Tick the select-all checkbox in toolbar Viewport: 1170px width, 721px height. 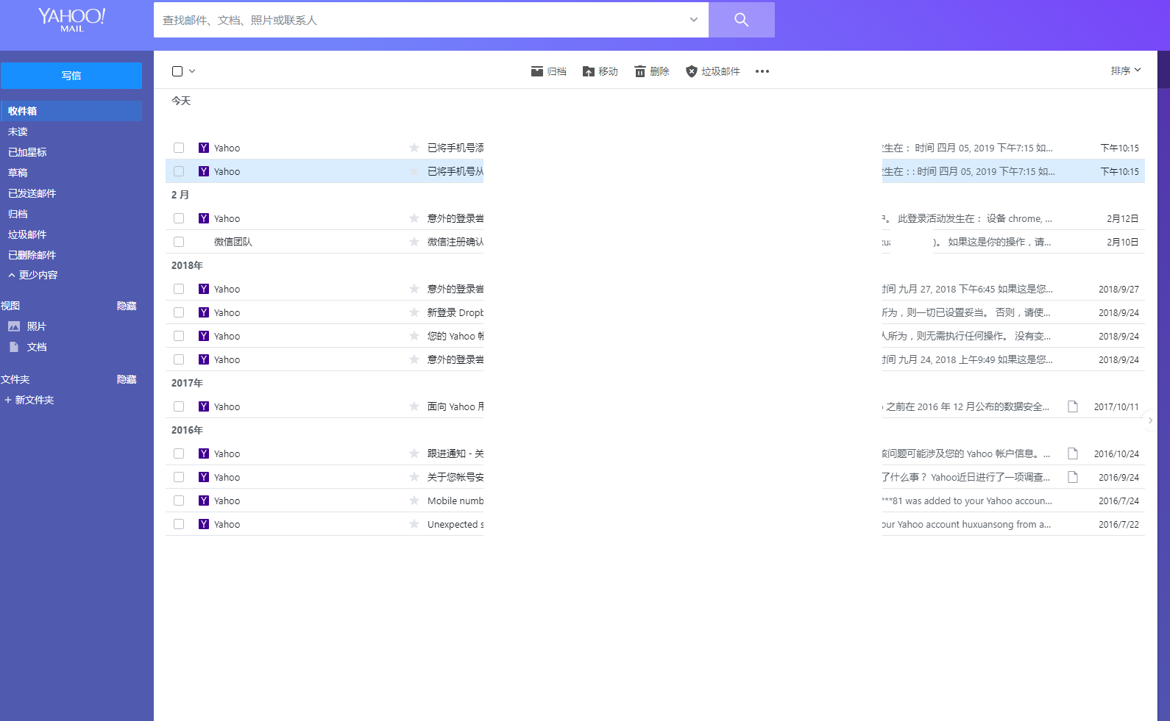pos(177,71)
